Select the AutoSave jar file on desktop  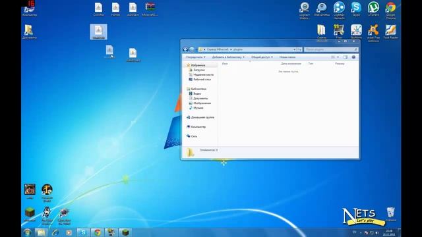[x=133, y=9]
